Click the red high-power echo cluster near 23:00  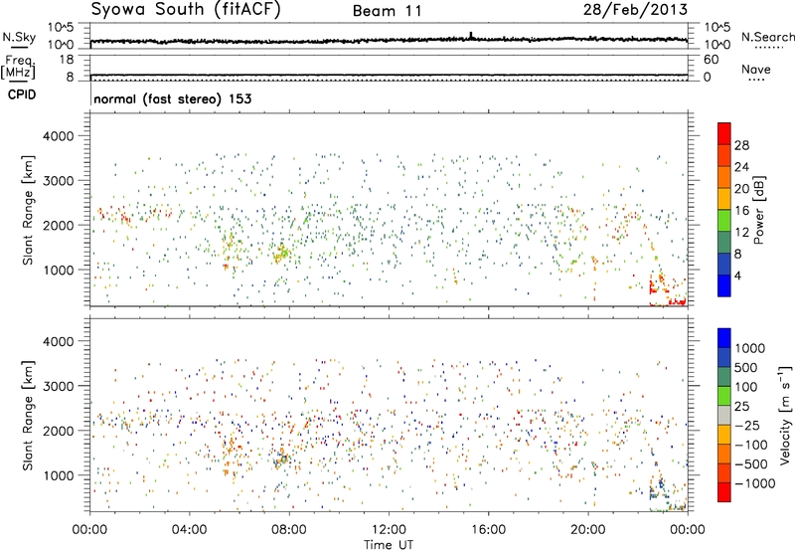(x=659, y=289)
